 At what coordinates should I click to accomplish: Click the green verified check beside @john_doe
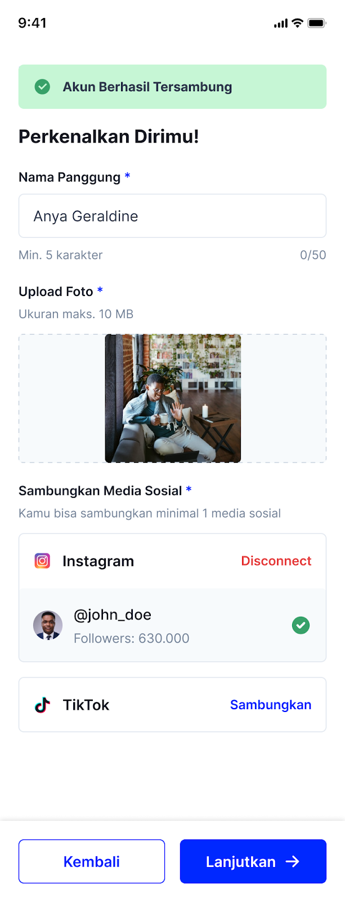(301, 625)
